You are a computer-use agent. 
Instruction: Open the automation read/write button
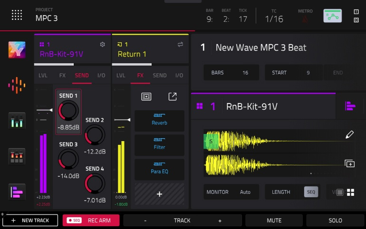pyautogui.click(x=332, y=16)
